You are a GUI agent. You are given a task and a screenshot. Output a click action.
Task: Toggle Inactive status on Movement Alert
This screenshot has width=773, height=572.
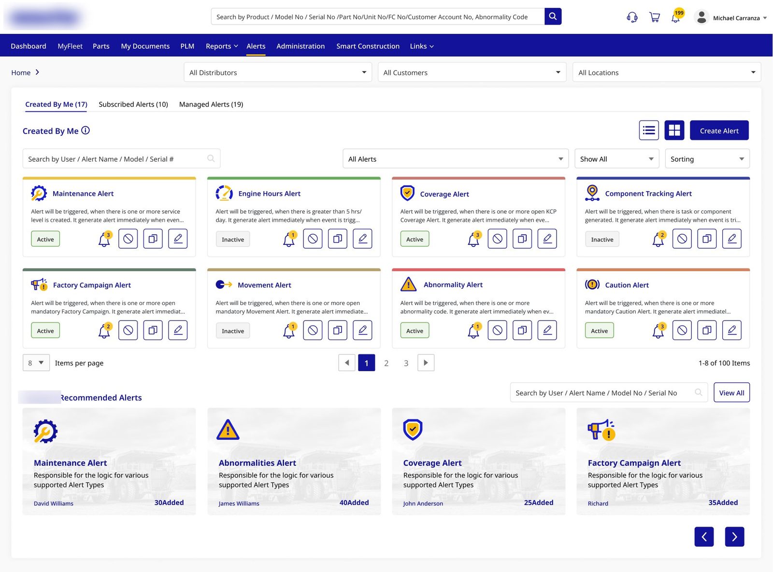tap(233, 331)
